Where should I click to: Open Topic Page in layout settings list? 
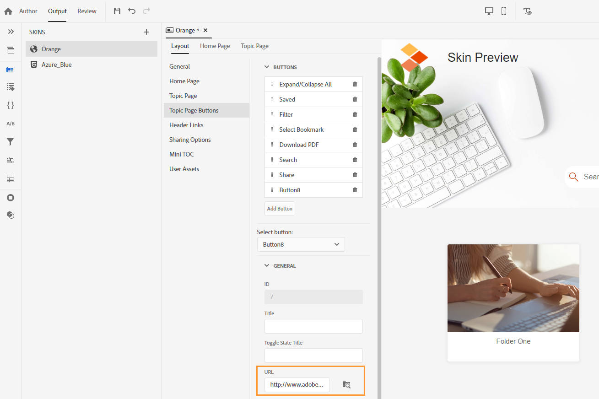(206, 96)
